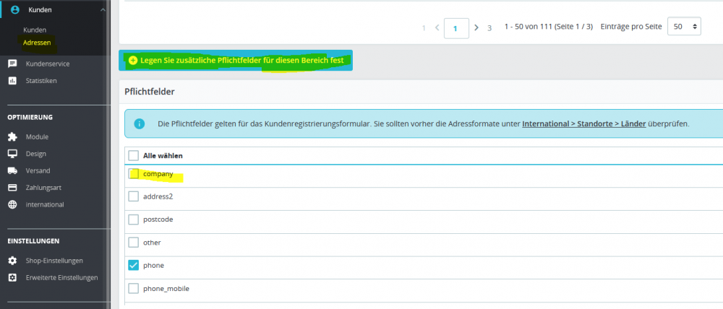
Task: Open Erweiterte Einstellungen in the sidebar
Action: coord(61,278)
